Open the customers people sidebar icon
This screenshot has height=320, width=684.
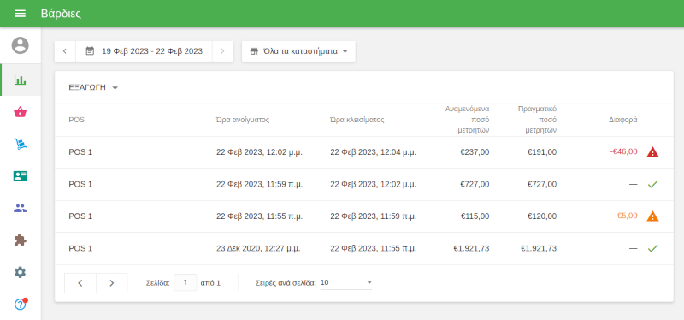coord(20,208)
